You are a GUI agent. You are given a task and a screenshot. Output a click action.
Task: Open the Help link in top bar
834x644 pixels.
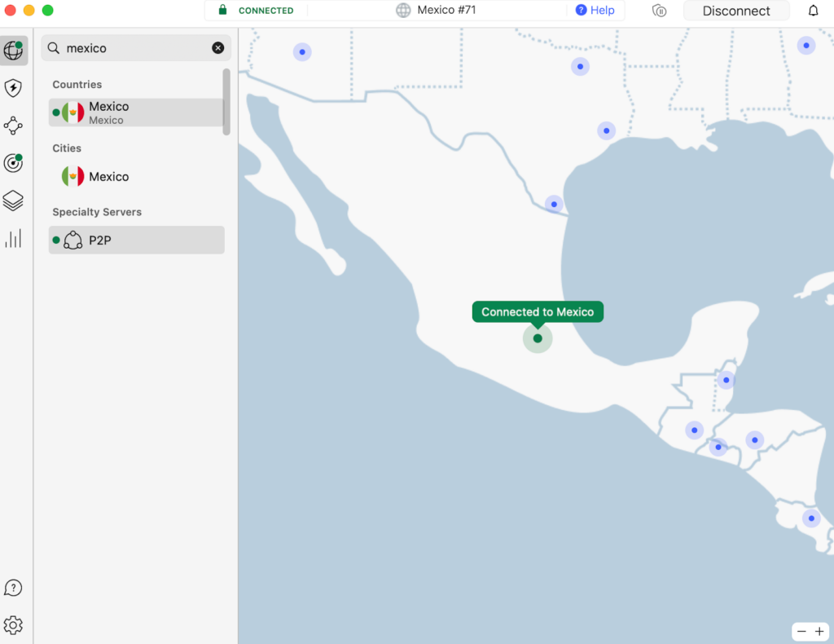[595, 10]
